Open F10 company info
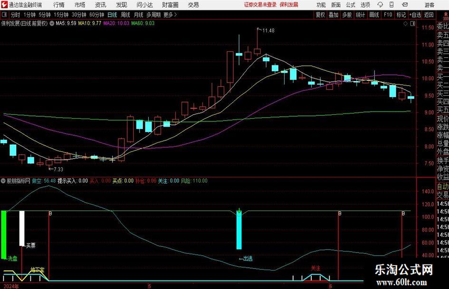449x289 pixels. point(388,15)
